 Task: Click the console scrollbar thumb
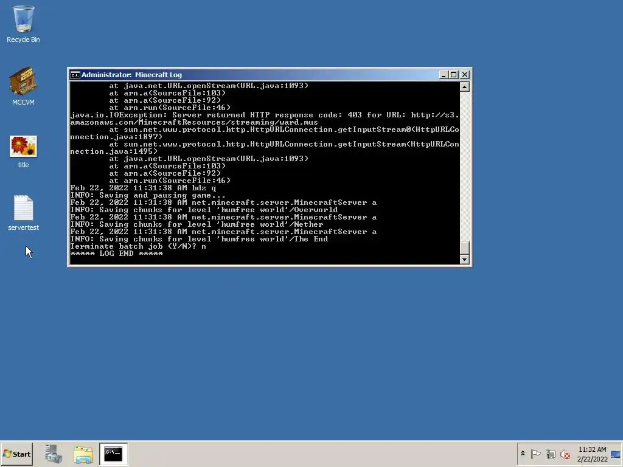pos(464,247)
